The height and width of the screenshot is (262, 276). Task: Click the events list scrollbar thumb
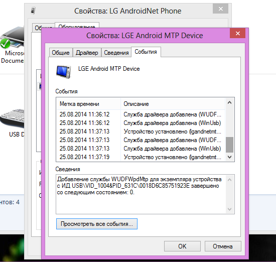click(229, 145)
